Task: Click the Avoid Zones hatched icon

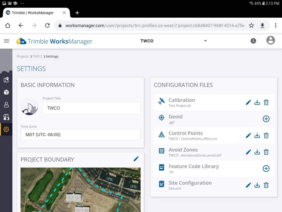Action: click(161, 151)
